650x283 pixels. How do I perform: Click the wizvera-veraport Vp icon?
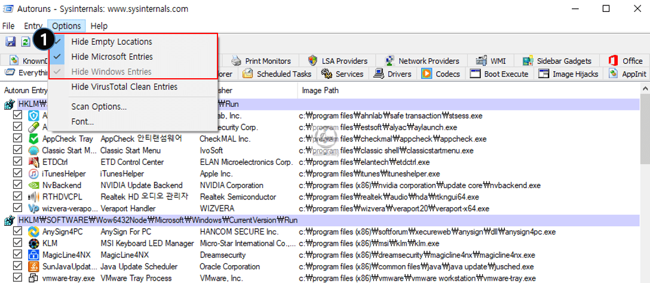coord(33,208)
